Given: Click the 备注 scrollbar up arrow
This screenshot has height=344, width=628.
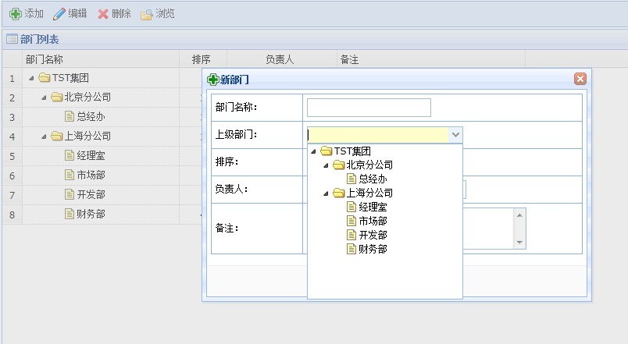Looking at the screenshot, I should (x=519, y=215).
